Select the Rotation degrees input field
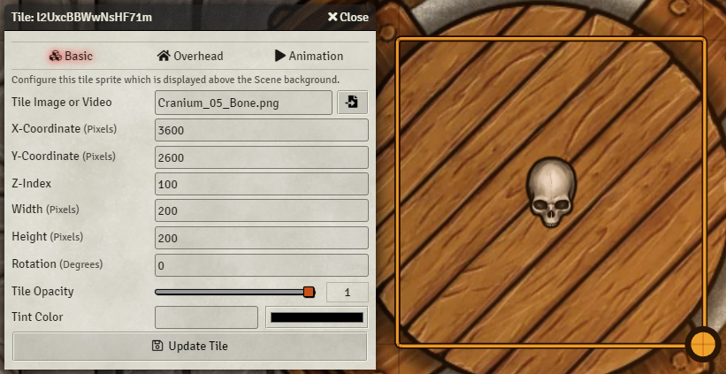The image size is (726, 374). tap(262, 265)
